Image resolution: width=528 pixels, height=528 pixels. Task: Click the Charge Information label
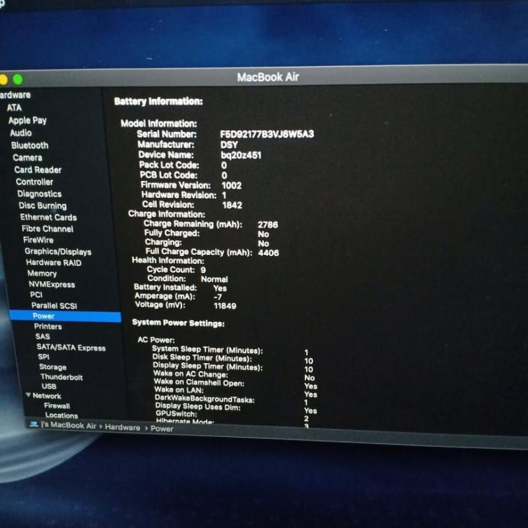coord(166,214)
